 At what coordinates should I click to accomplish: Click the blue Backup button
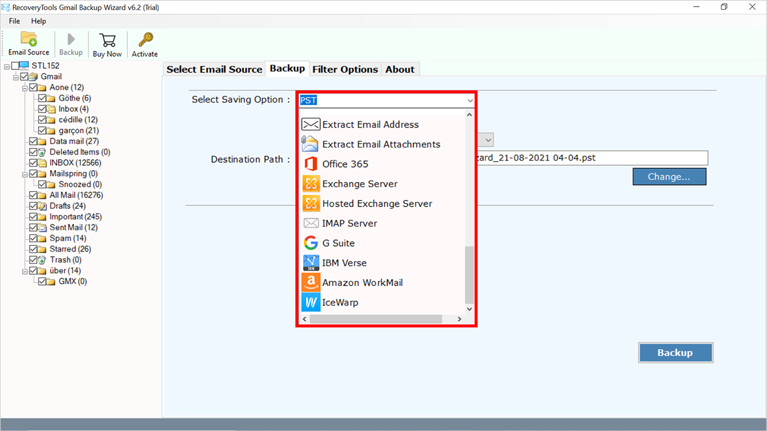click(675, 353)
